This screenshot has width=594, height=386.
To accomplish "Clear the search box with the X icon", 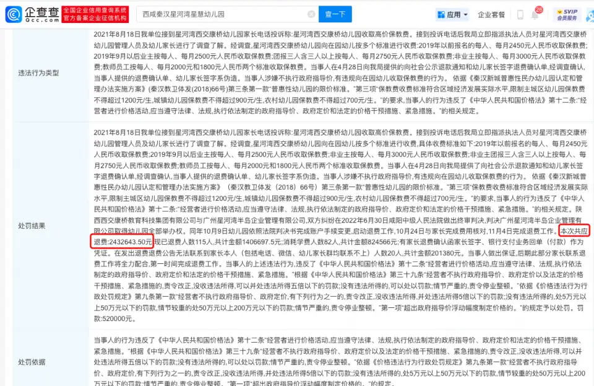I will (x=311, y=14).
